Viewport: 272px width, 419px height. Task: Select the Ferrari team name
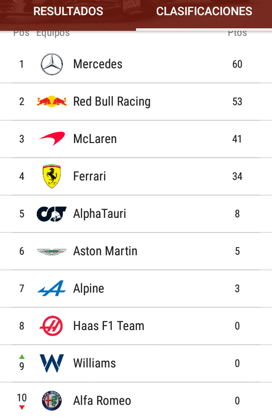click(x=90, y=176)
